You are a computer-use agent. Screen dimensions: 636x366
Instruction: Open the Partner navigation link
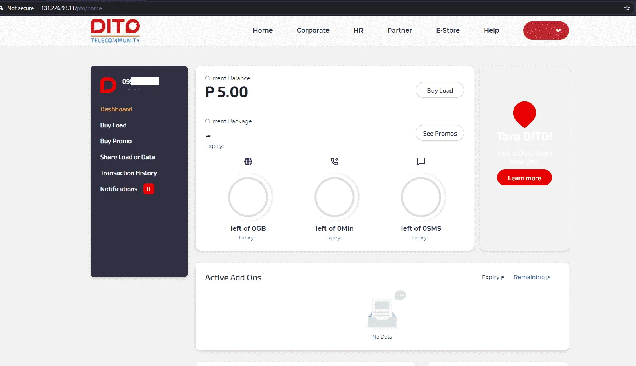[x=400, y=30]
